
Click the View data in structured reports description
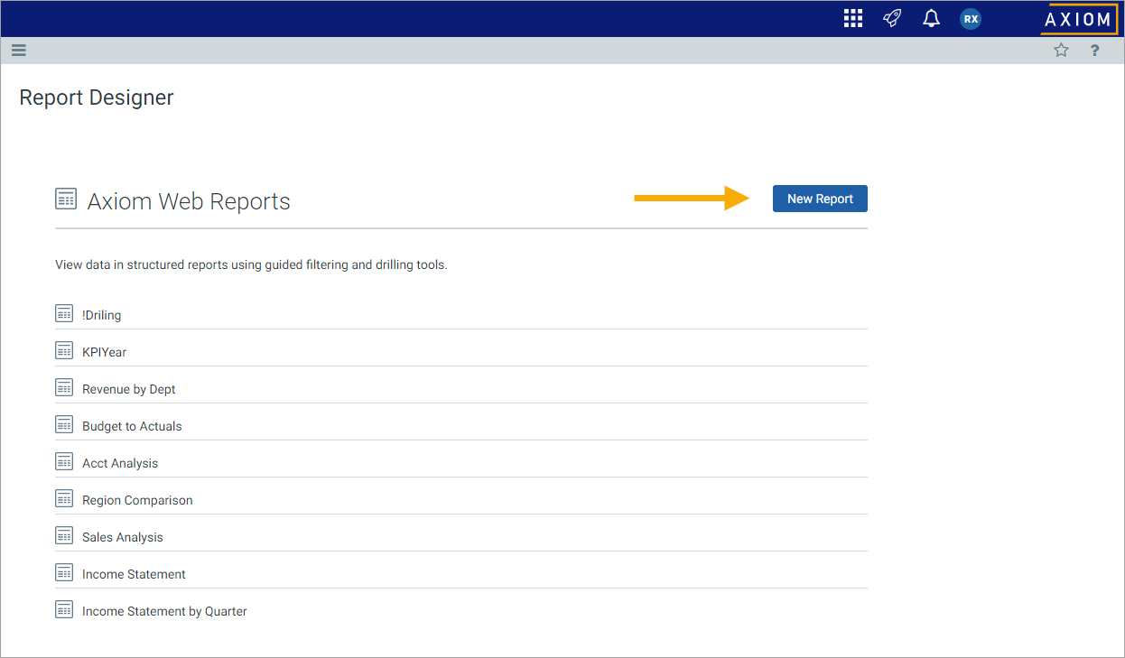coord(251,265)
